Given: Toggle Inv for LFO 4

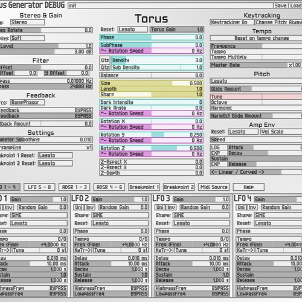Looking at the screenshot, I should point(252,207).
